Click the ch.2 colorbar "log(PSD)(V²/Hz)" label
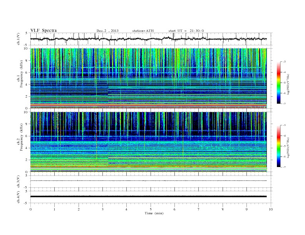This screenshot has width=305, height=235. tap(288, 147)
